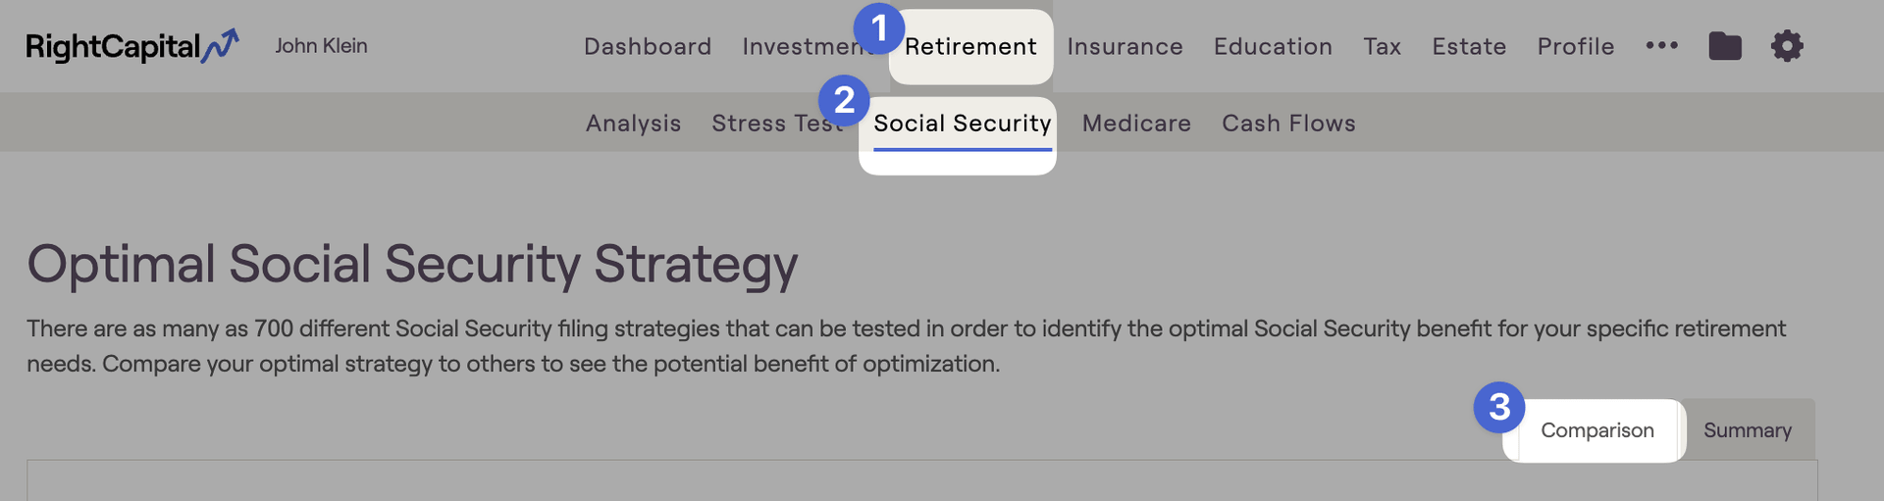Open the Profile tab
The image size is (1884, 501).
pyautogui.click(x=1576, y=46)
